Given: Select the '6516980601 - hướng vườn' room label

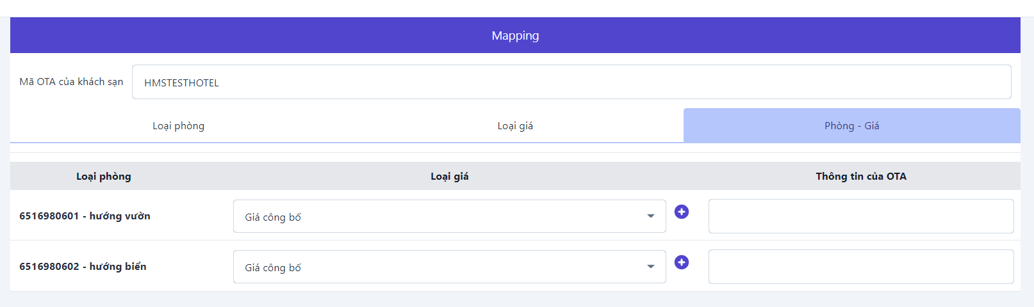Looking at the screenshot, I should tap(85, 216).
